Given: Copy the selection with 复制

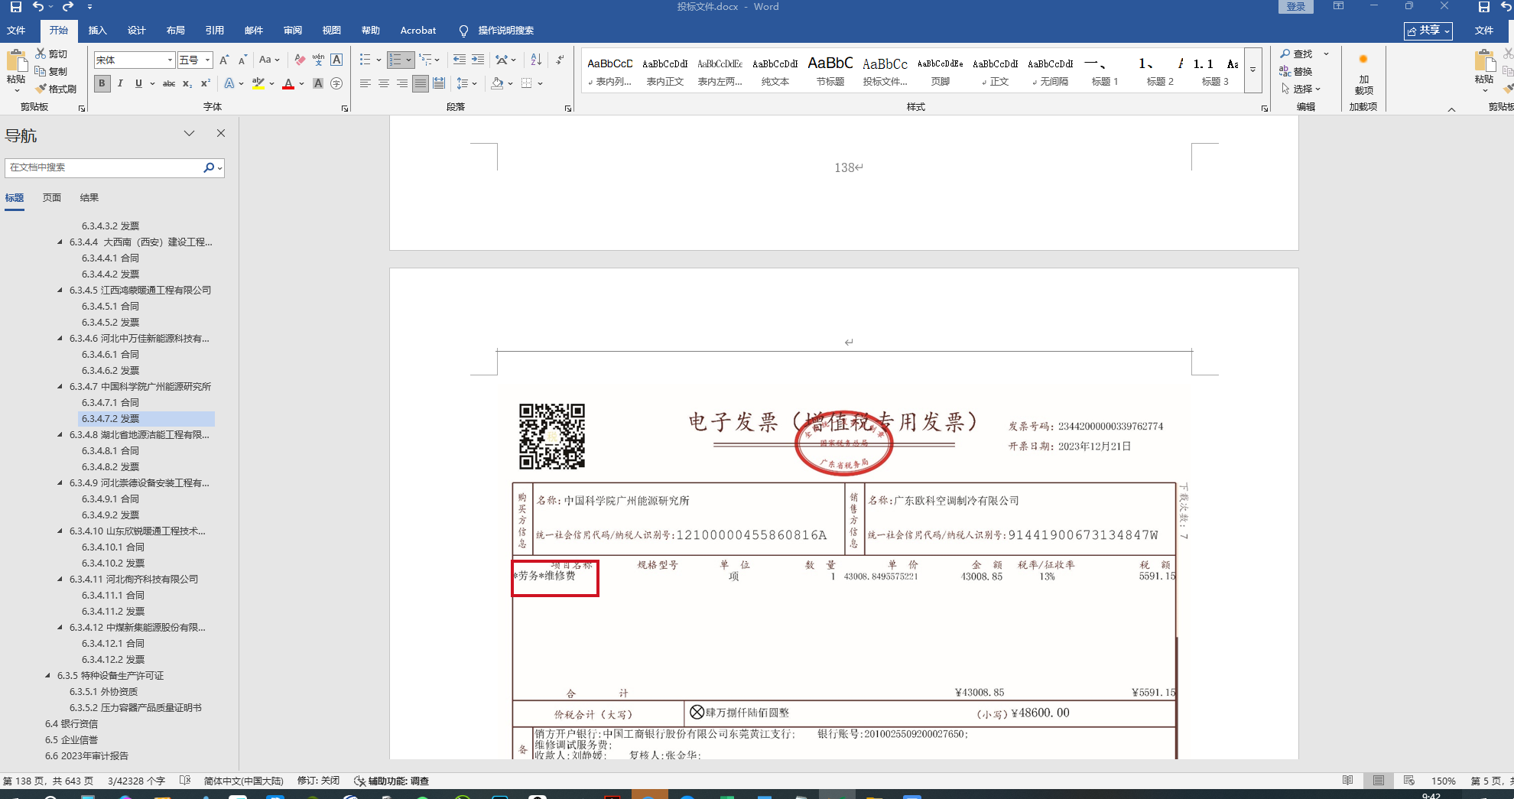Looking at the screenshot, I should pyautogui.click(x=51, y=71).
